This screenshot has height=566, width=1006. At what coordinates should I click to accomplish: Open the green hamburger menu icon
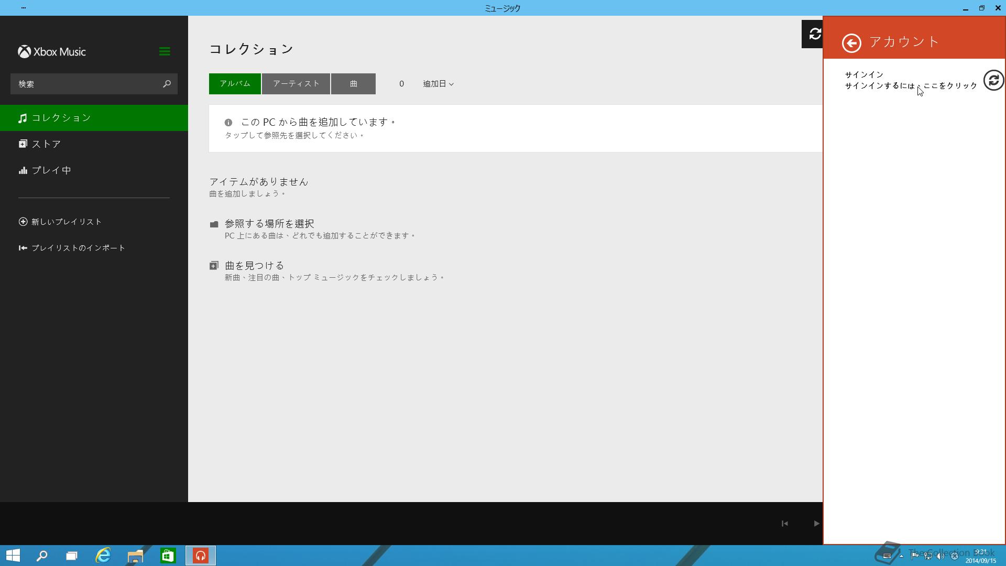[x=165, y=51]
